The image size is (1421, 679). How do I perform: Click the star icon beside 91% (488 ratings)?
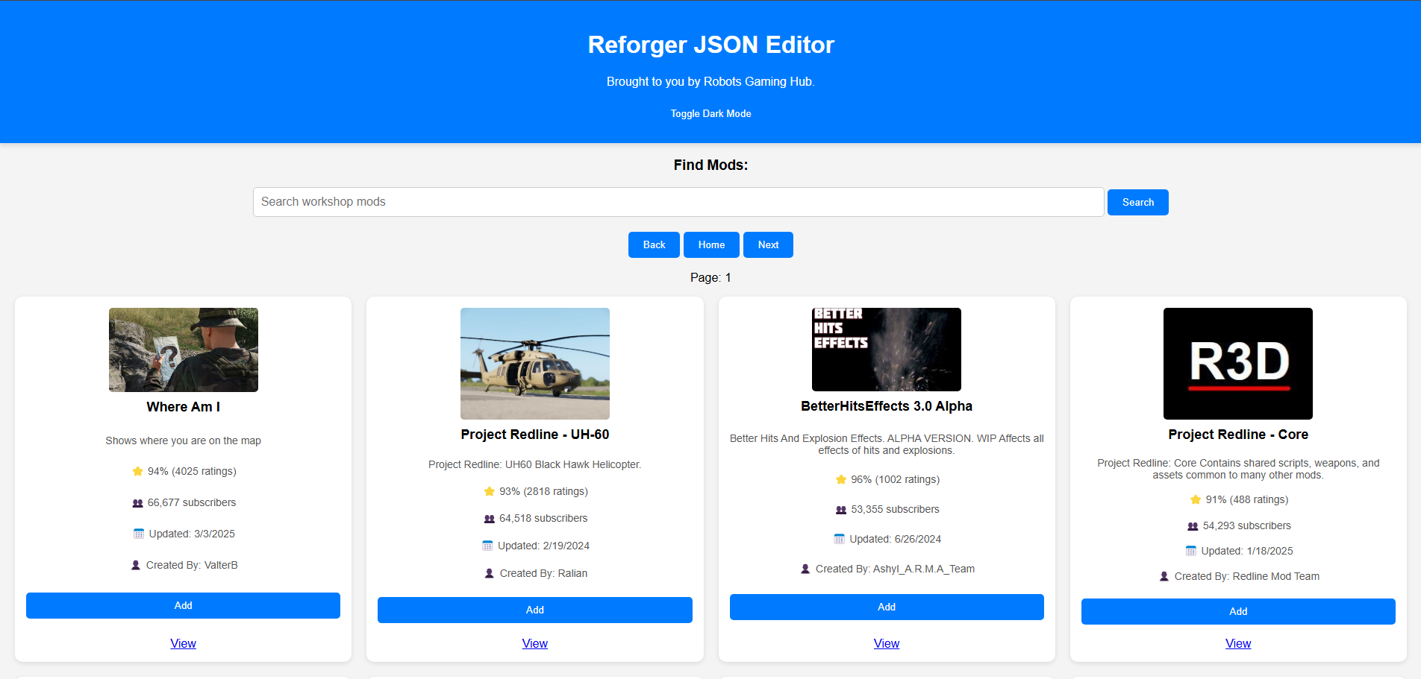coord(1196,499)
